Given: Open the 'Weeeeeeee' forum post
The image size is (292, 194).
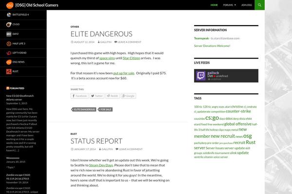Looking at the screenshot, I should pyautogui.click(x=13, y=158).
